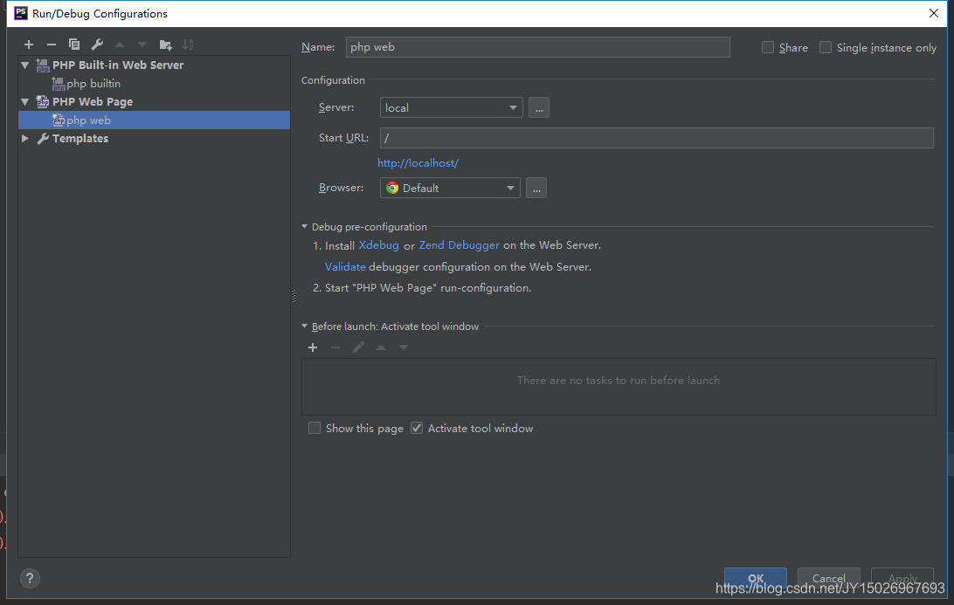The height and width of the screenshot is (605, 954).
Task: Click the Start URL input field
Action: coord(656,138)
